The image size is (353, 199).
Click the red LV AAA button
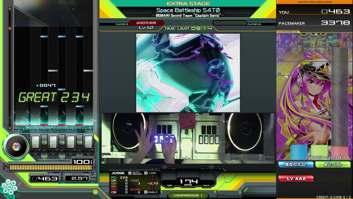296,179
